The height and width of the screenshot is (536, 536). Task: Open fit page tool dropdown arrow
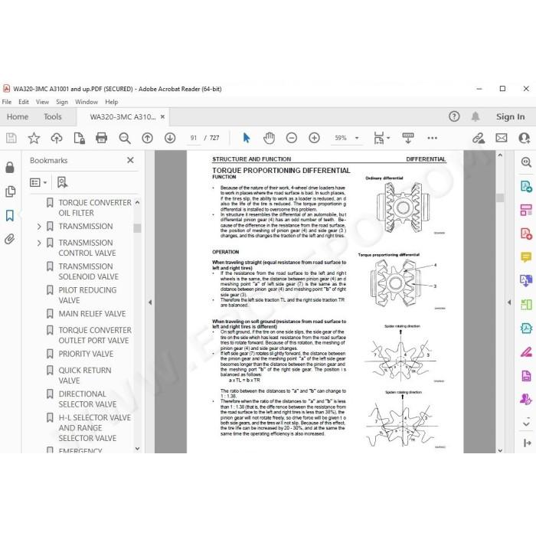point(388,138)
